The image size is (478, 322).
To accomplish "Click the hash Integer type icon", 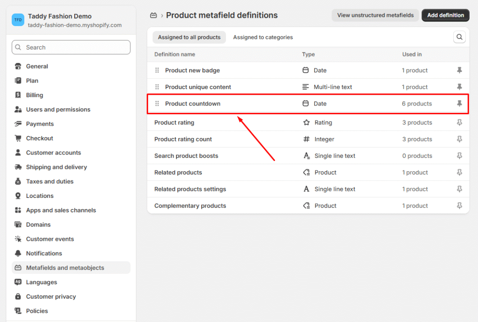I will point(306,139).
